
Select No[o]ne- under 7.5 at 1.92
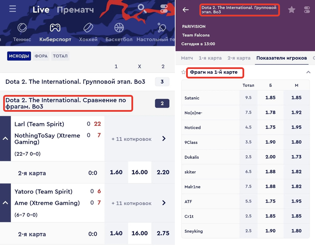[x=296, y=112]
